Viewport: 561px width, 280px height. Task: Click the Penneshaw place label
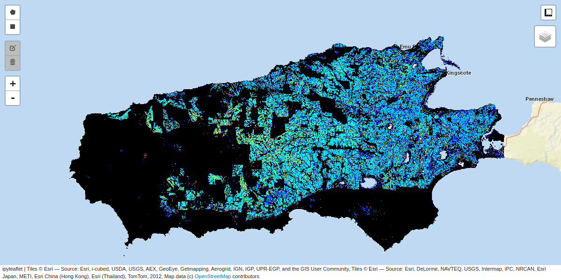pos(539,99)
